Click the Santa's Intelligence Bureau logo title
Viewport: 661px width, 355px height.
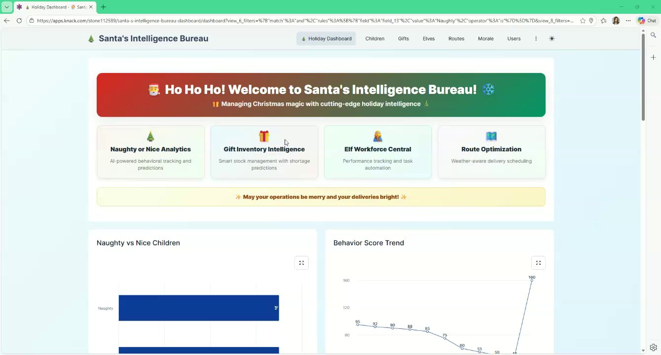click(x=153, y=38)
